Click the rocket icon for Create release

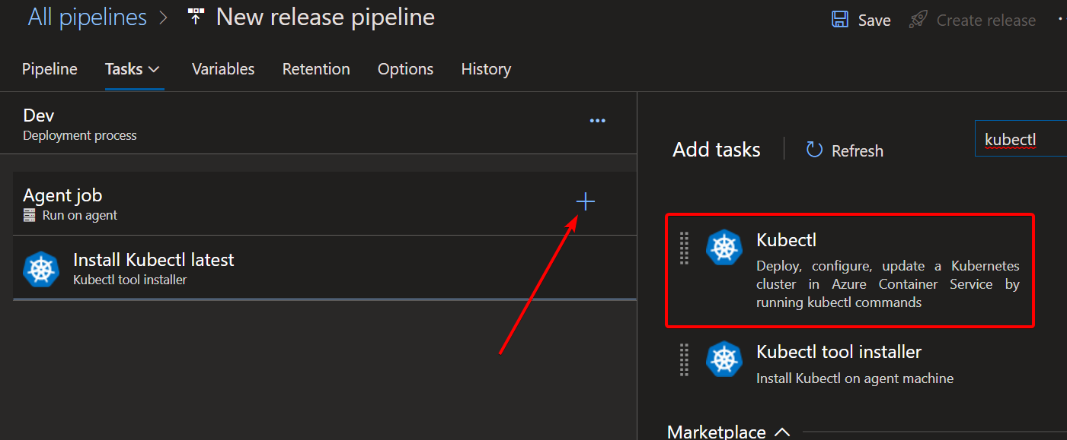[x=918, y=20]
